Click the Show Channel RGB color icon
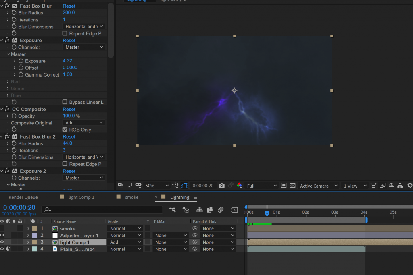The image size is (413, 275). coord(240,186)
